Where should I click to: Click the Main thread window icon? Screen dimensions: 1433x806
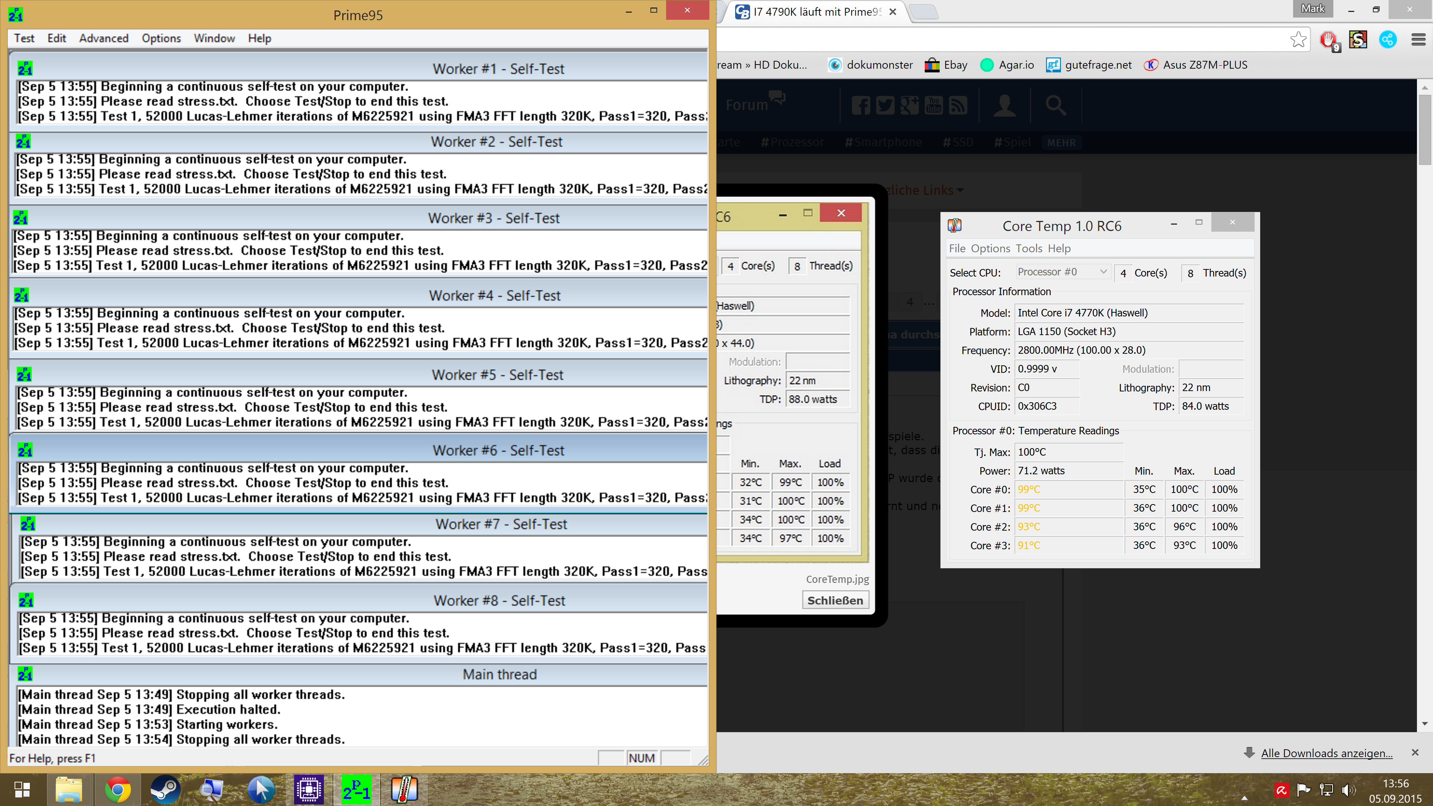tap(25, 674)
